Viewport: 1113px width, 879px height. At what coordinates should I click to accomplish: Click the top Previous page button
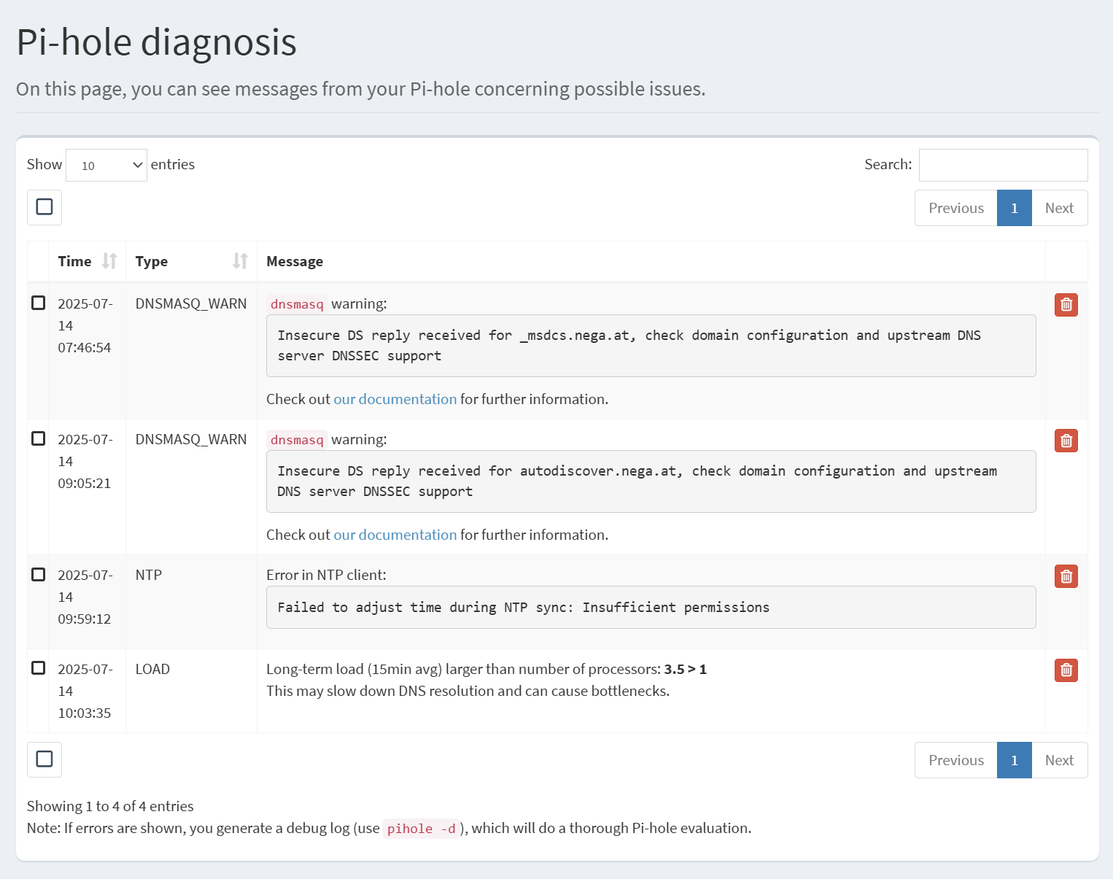tap(955, 208)
